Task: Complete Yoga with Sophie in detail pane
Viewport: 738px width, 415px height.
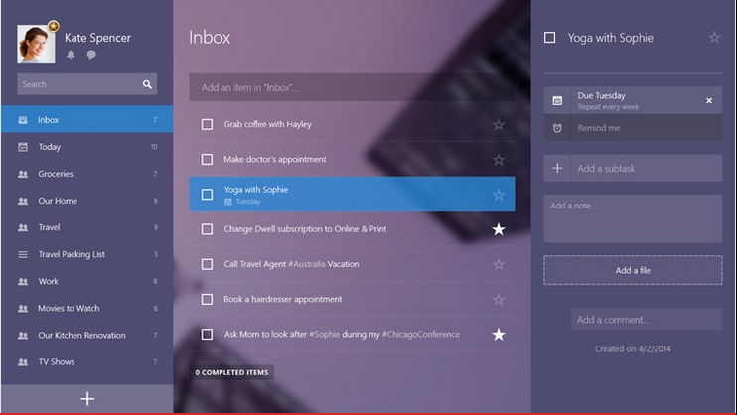Action: pyautogui.click(x=549, y=37)
